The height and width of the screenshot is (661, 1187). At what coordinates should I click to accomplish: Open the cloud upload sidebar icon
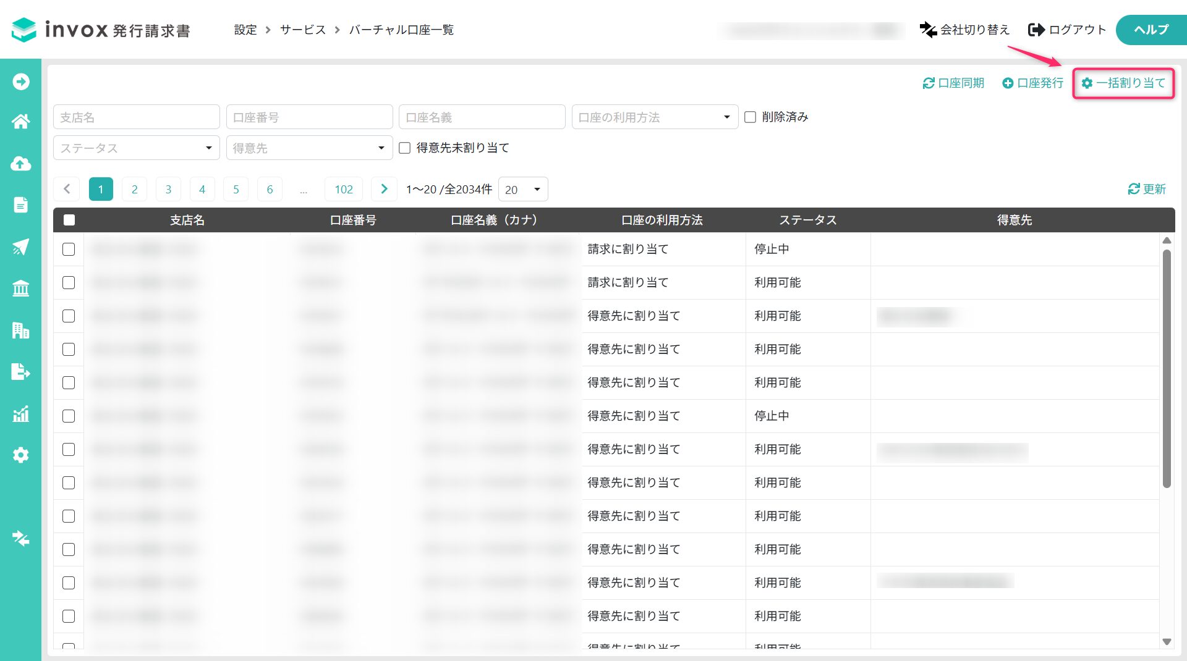click(x=20, y=164)
